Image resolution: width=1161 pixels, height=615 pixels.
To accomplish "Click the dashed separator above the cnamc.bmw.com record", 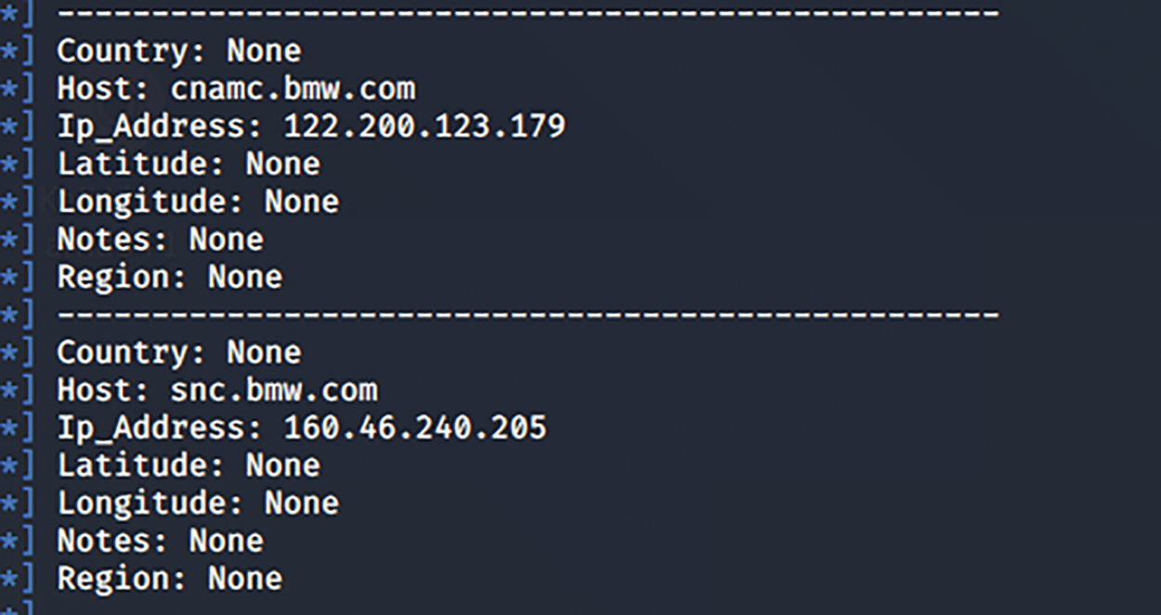I will tap(528, 13).
